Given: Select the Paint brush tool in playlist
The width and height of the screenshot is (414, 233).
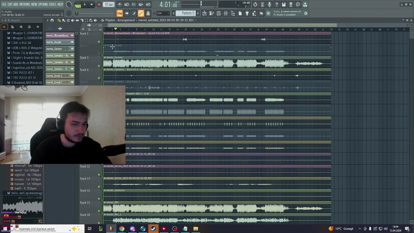Looking at the screenshot, I should click(63, 20).
